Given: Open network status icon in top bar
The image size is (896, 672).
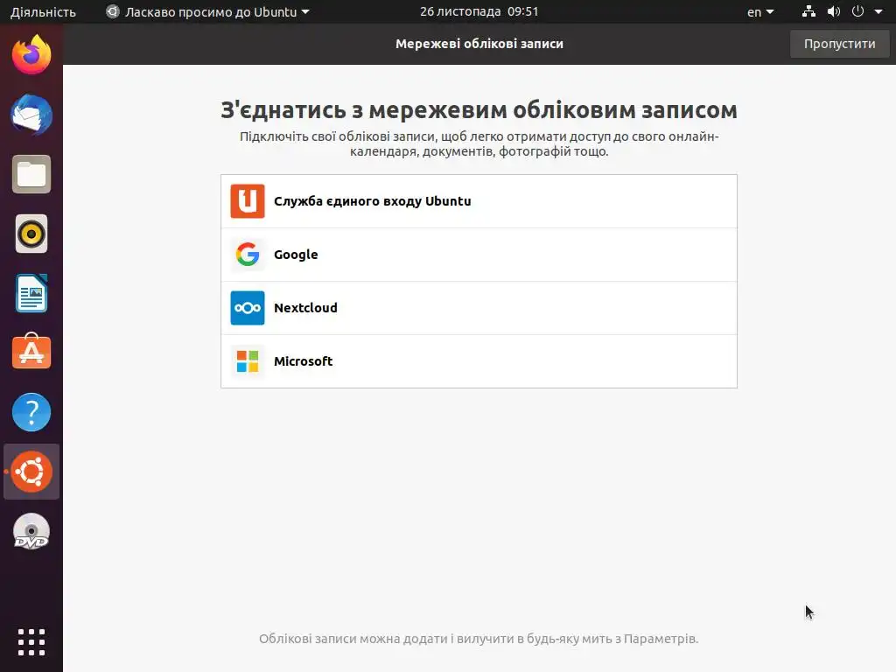Looking at the screenshot, I should pos(808,11).
